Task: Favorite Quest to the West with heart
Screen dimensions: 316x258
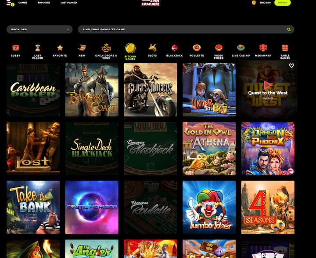Action: coord(291,65)
